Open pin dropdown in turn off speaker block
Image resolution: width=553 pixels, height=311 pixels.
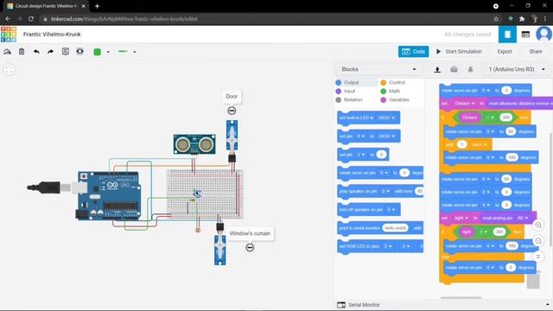pyautogui.click(x=391, y=209)
